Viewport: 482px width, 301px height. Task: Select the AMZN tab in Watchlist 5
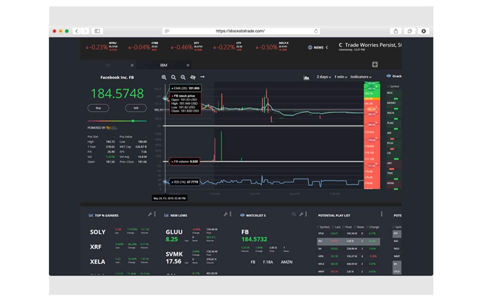pyautogui.click(x=286, y=262)
